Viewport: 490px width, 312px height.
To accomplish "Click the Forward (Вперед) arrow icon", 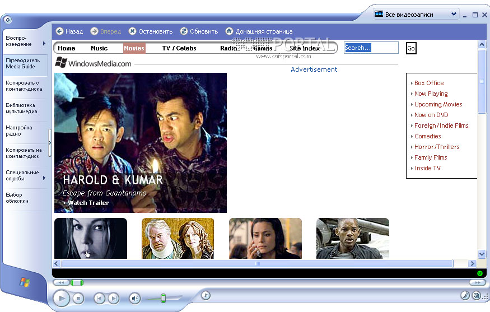I will coord(94,31).
